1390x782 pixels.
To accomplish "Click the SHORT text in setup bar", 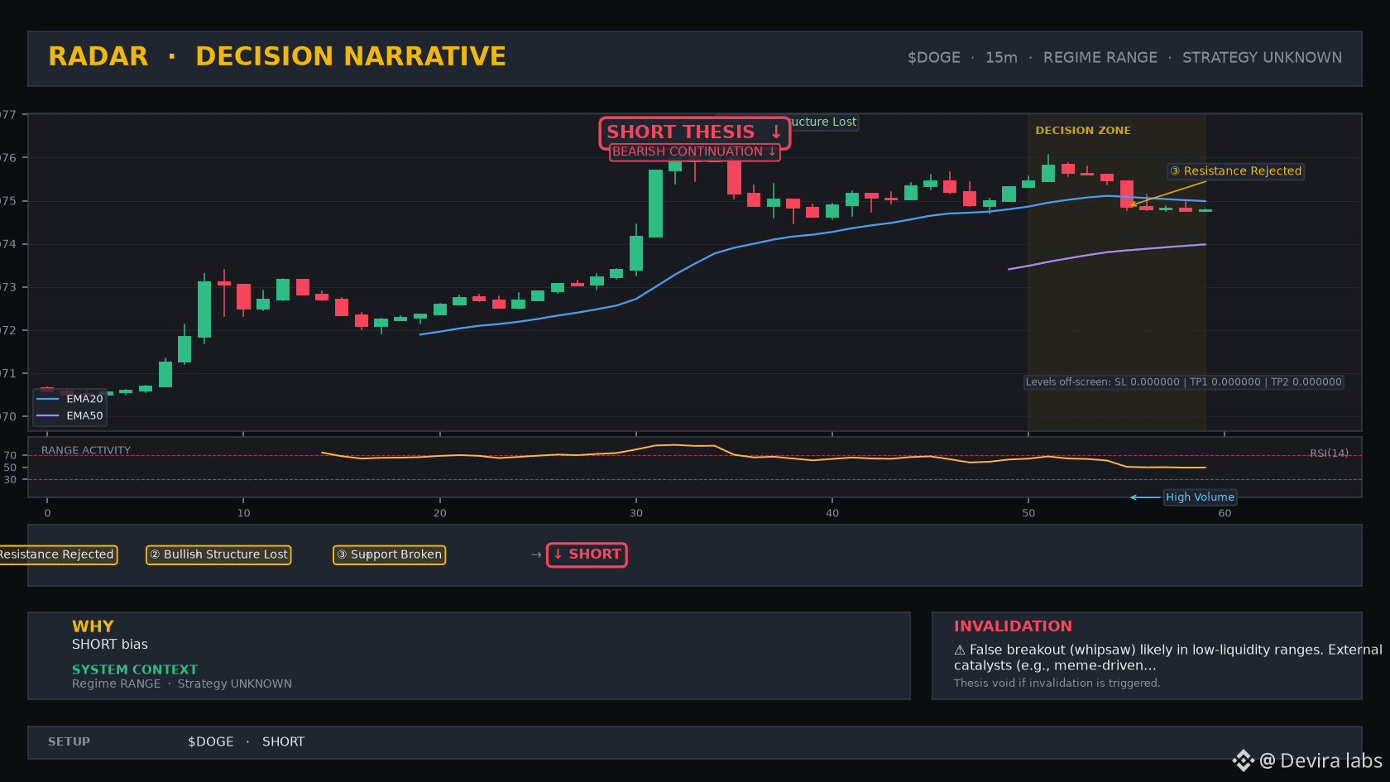I will click(x=283, y=742).
